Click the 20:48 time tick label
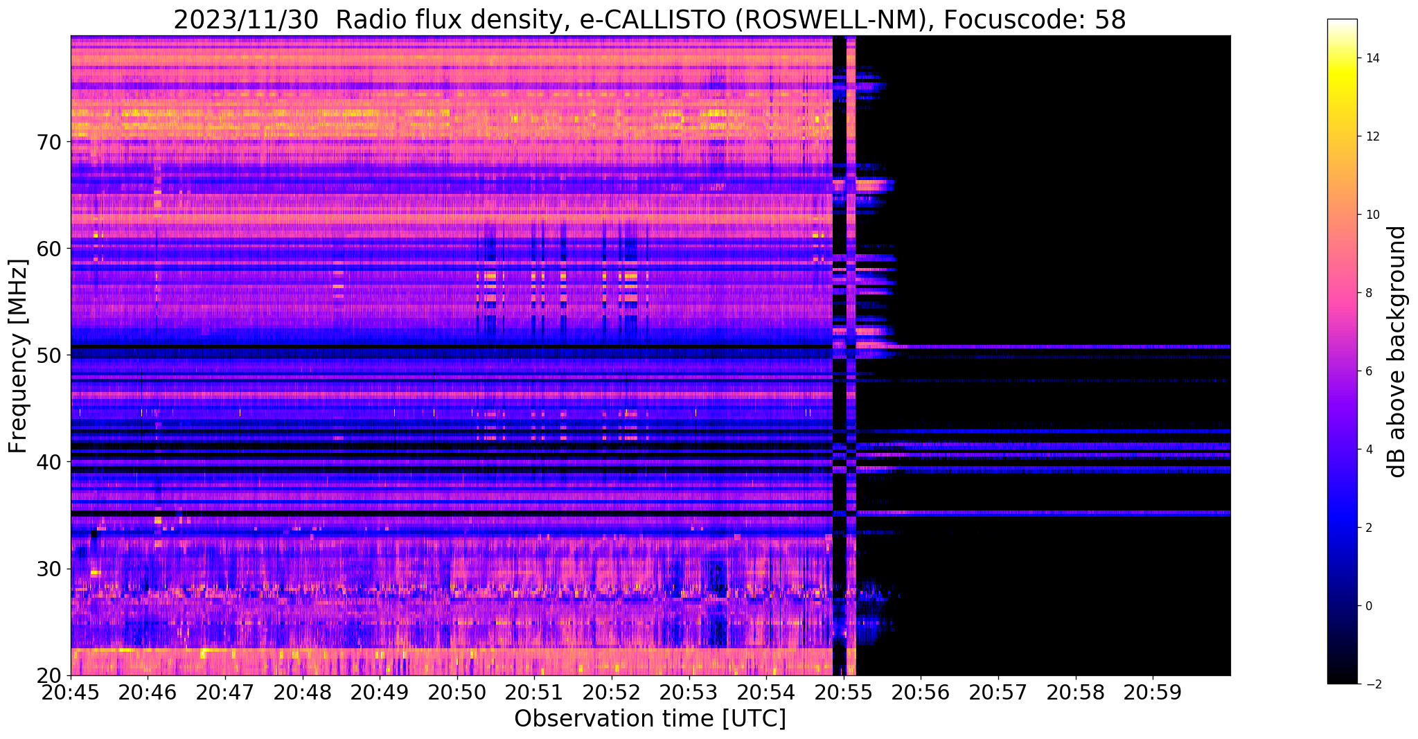This screenshot has width=1418, height=739. 303,692
